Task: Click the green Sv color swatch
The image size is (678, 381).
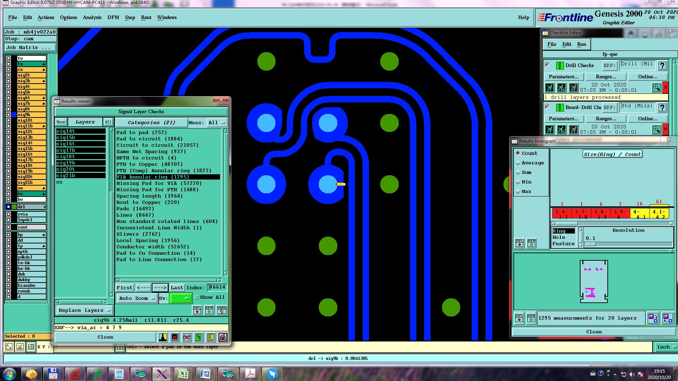Action: (x=180, y=298)
